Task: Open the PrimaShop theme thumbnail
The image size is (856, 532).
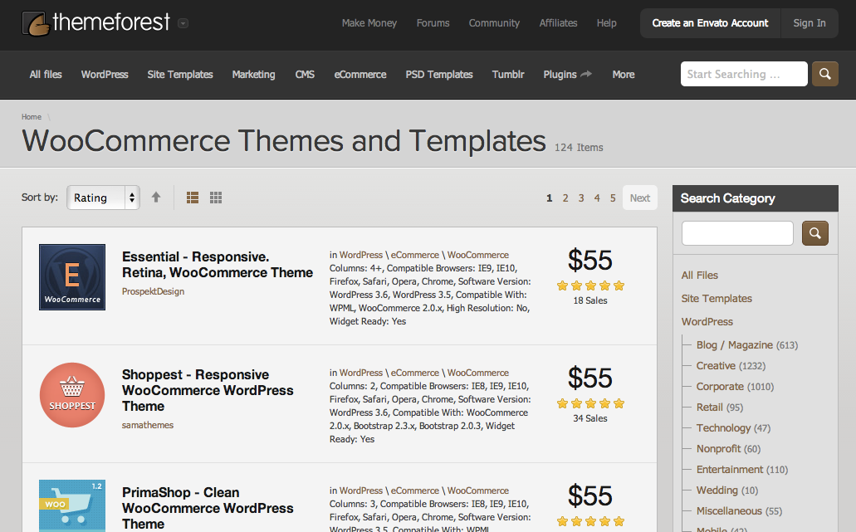Action: (x=72, y=505)
